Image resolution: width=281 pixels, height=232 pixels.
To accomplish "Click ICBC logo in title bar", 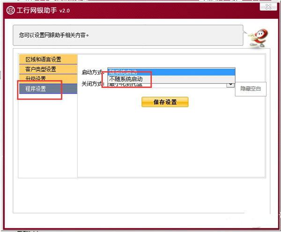I will click(x=10, y=10).
